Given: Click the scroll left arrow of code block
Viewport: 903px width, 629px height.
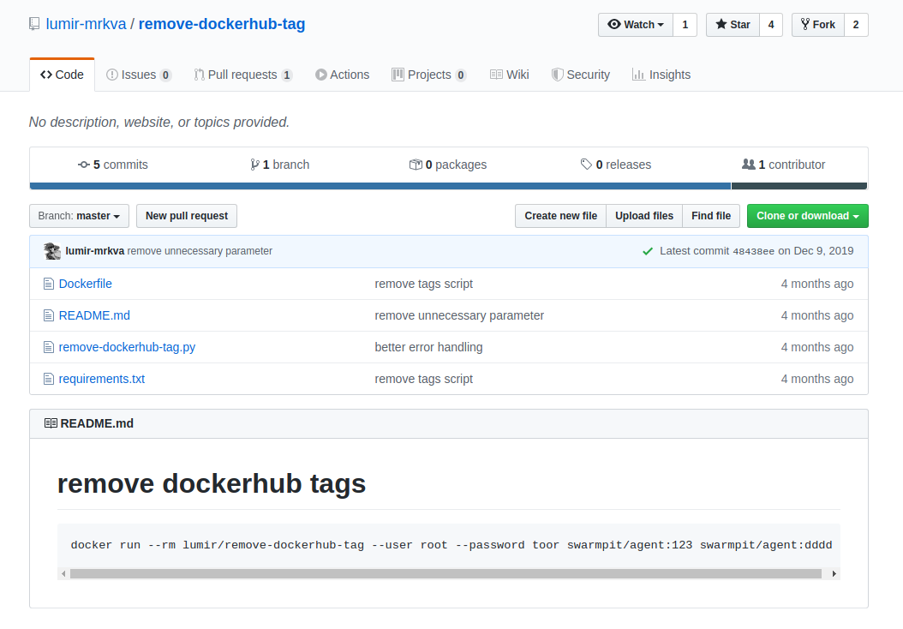Looking at the screenshot, I should click(x=64, y=573).
